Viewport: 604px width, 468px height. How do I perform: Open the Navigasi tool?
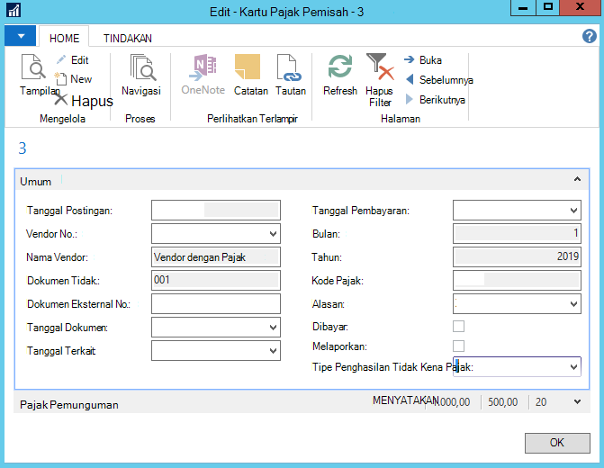(x=141, y=75)
